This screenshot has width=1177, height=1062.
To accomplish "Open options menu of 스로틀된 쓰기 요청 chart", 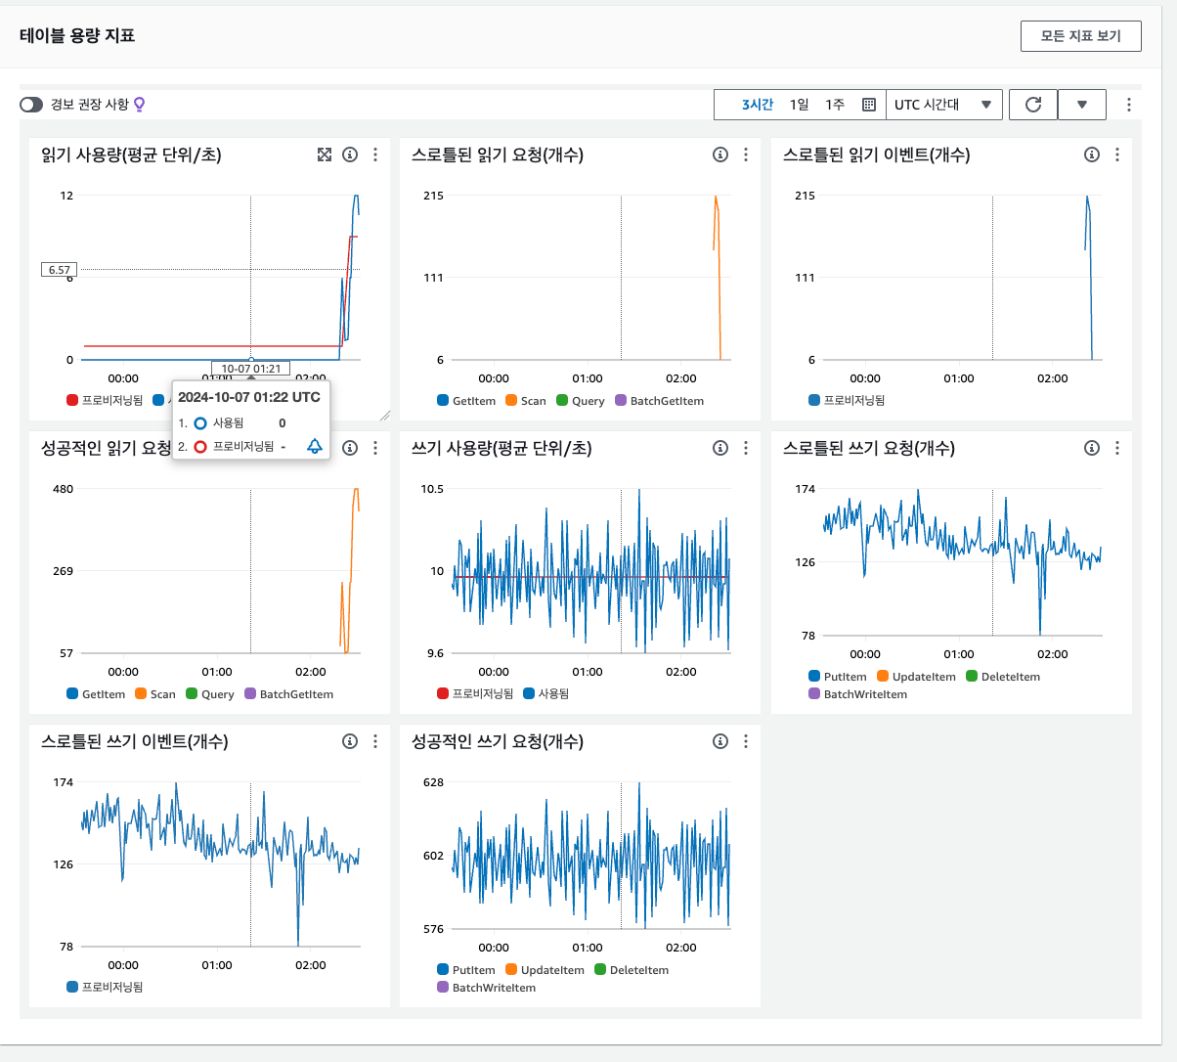I will click(1117, 448).
